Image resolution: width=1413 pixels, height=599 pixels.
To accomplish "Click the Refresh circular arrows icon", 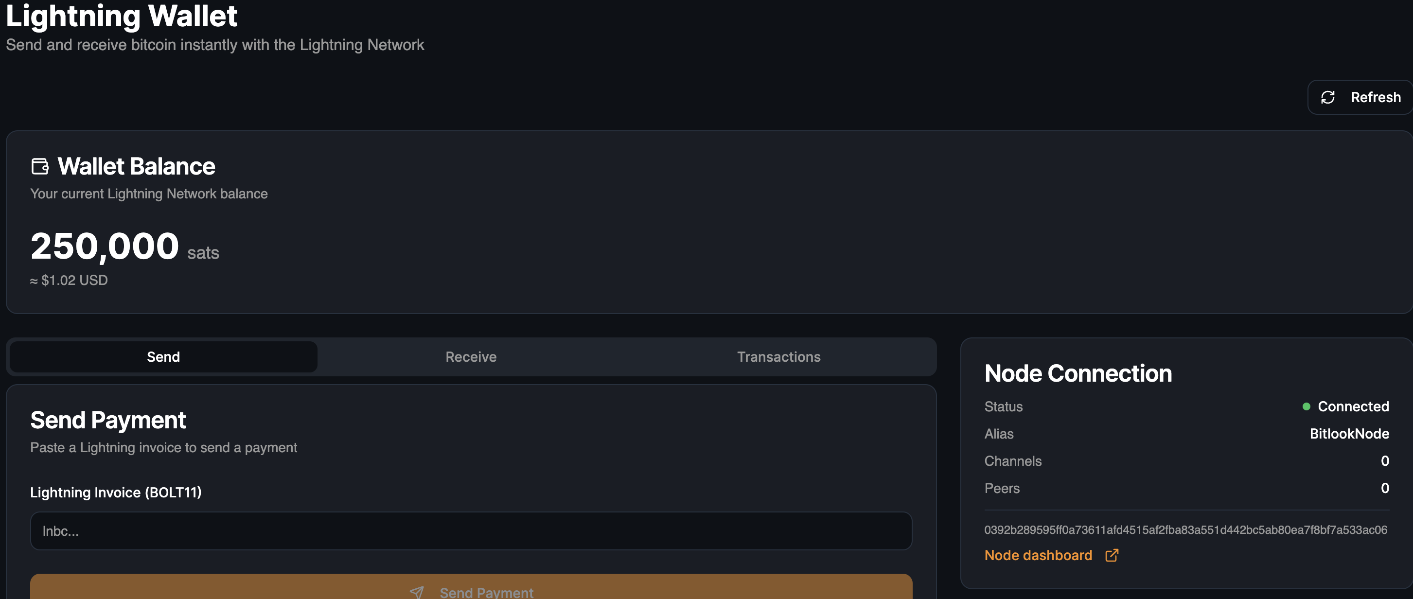I will [1327, 98].
